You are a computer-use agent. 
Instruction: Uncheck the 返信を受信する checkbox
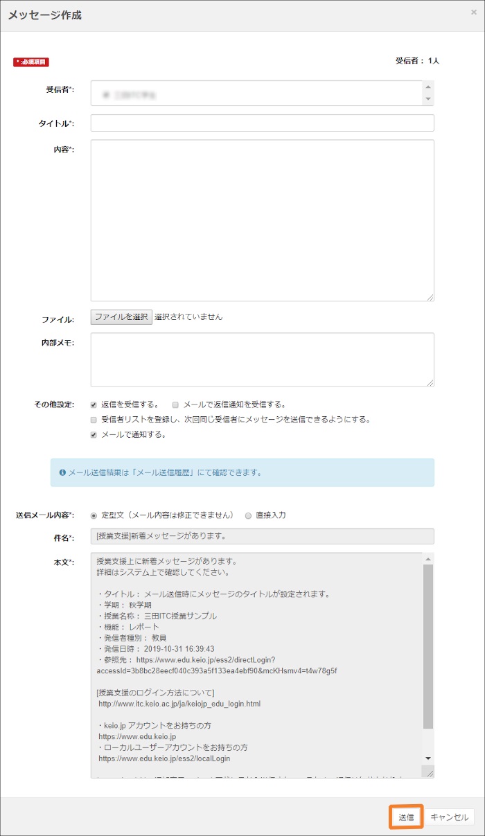pos(94,404)
